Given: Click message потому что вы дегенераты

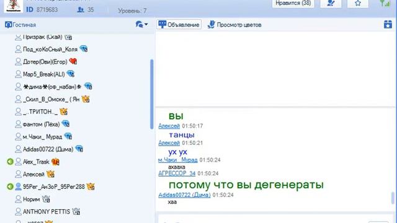Looking at the screenshot, I should (x=246, y=185).
